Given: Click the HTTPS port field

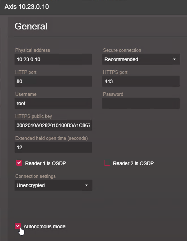Looking at the screenshot, I should (x=141, y=81).
